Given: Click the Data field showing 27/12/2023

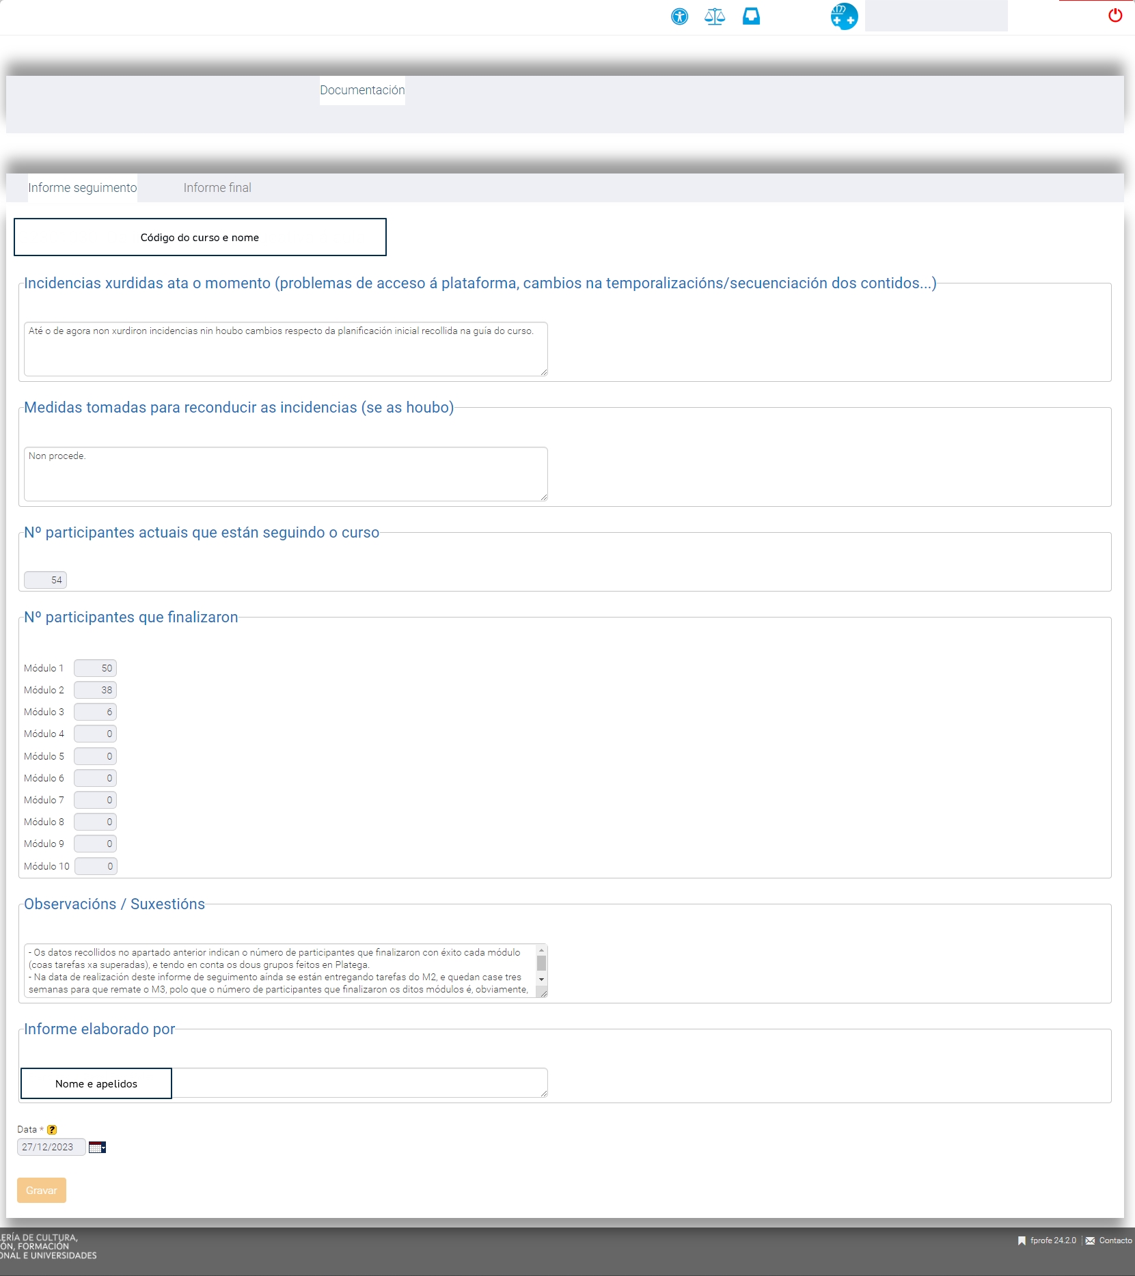Looking at the screenshot, I should point(51,1147).
